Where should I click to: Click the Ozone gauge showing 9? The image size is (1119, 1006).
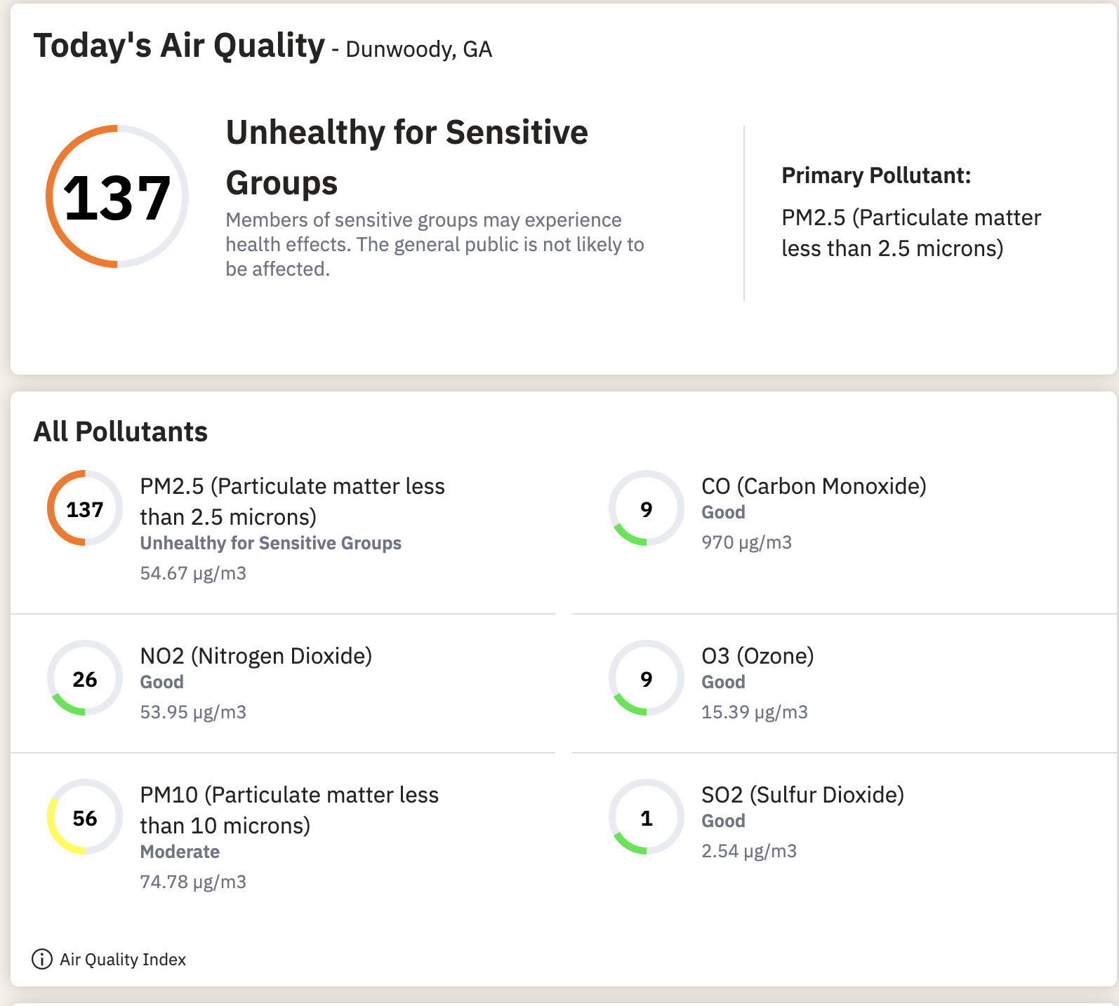click(646, 678)
